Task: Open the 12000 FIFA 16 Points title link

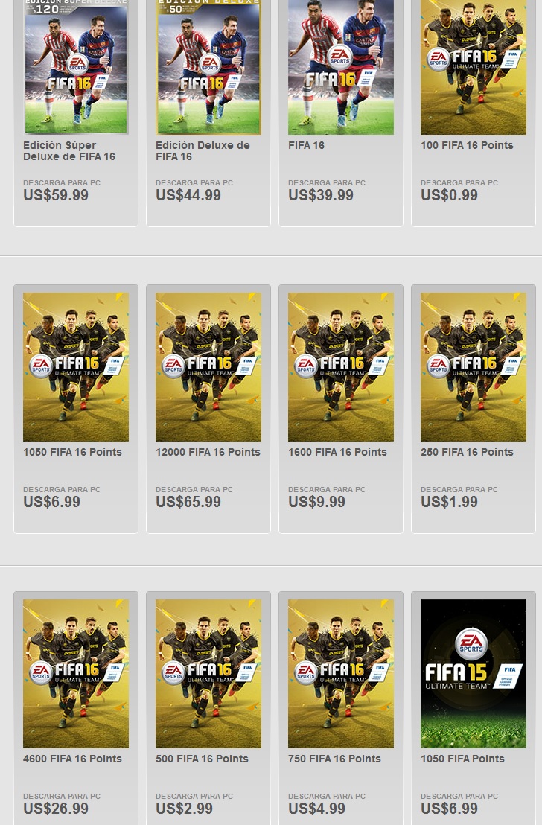Action: [x=208, y=452]
